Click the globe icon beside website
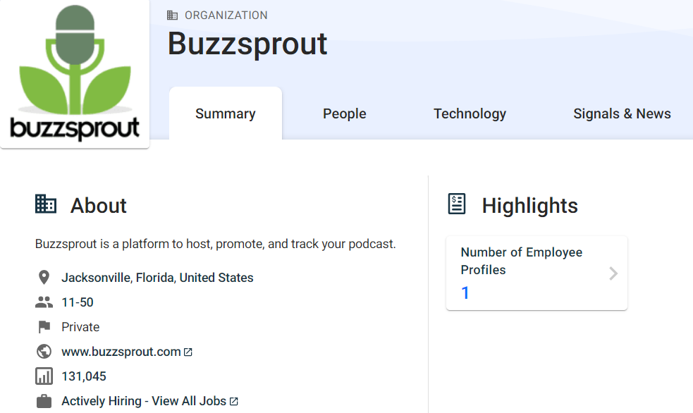The height and width of the screenshot is (413, 693). pyautogui.click(x=44, y=352)
